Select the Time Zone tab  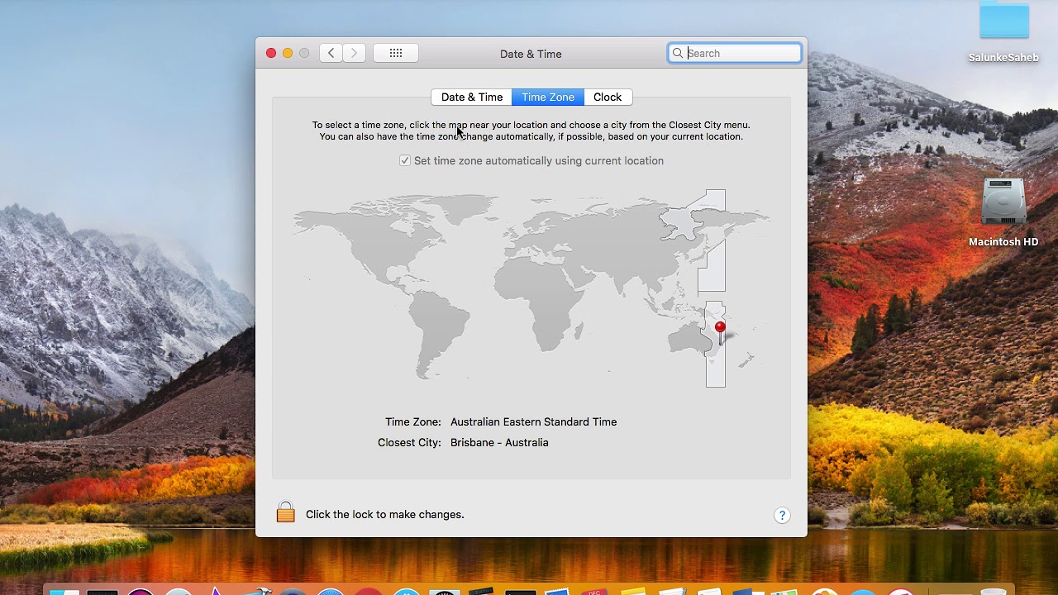(x=547, y=97)
